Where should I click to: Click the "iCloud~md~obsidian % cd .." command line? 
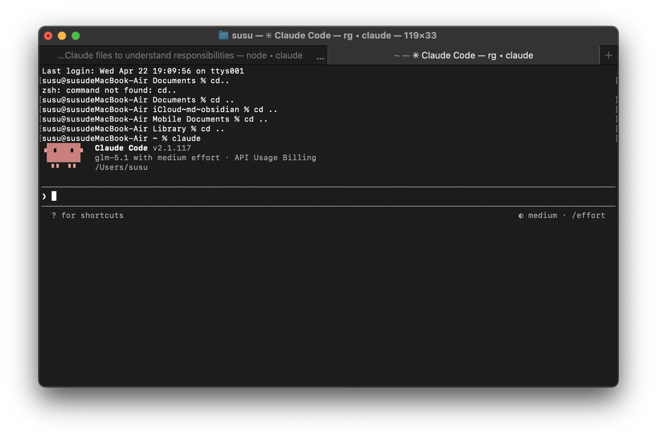(x=160, y=110)
